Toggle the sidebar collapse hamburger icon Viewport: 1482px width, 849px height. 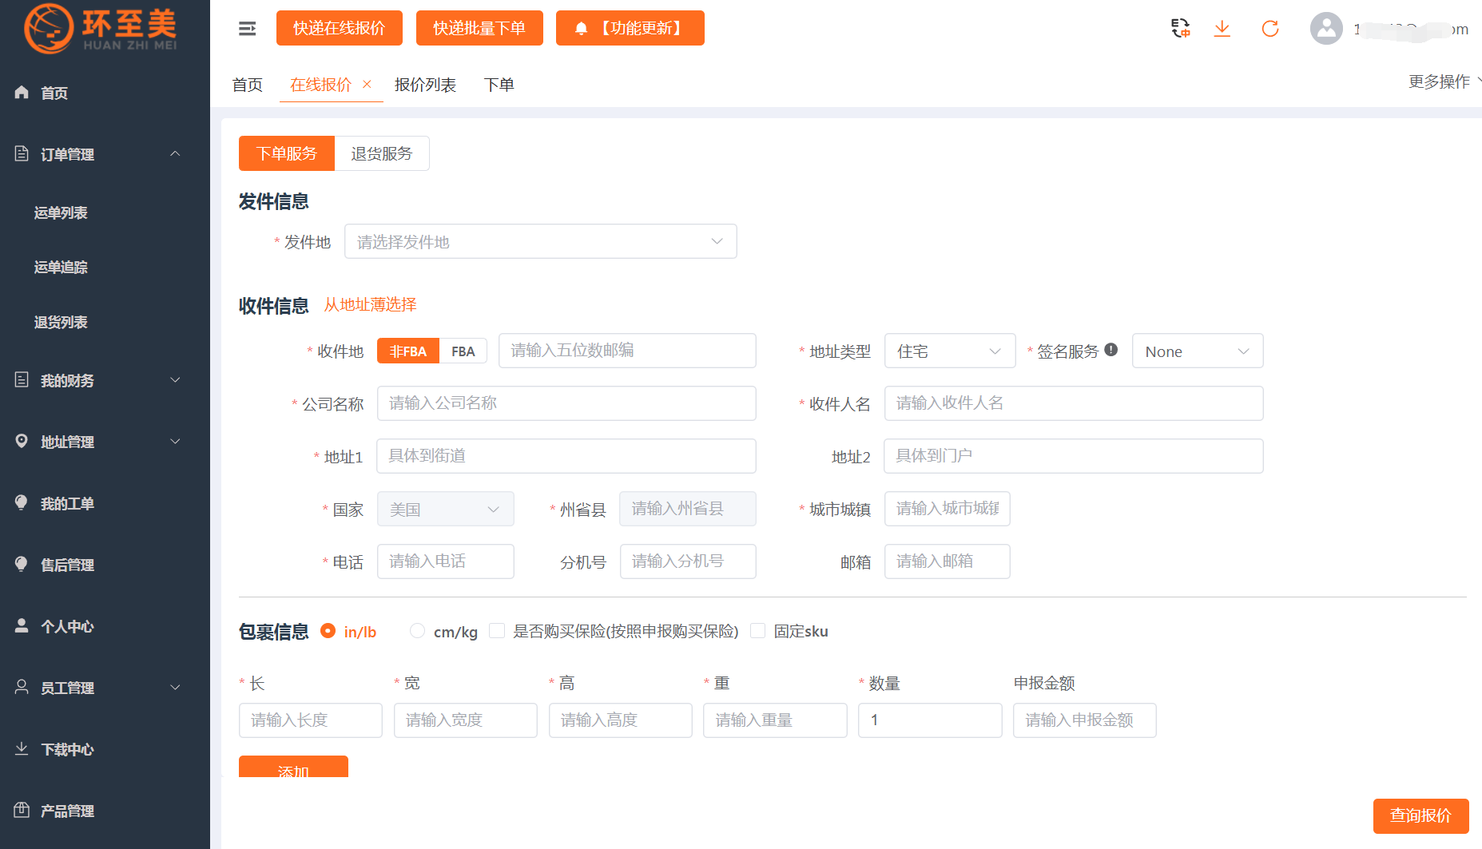[248, 29]
